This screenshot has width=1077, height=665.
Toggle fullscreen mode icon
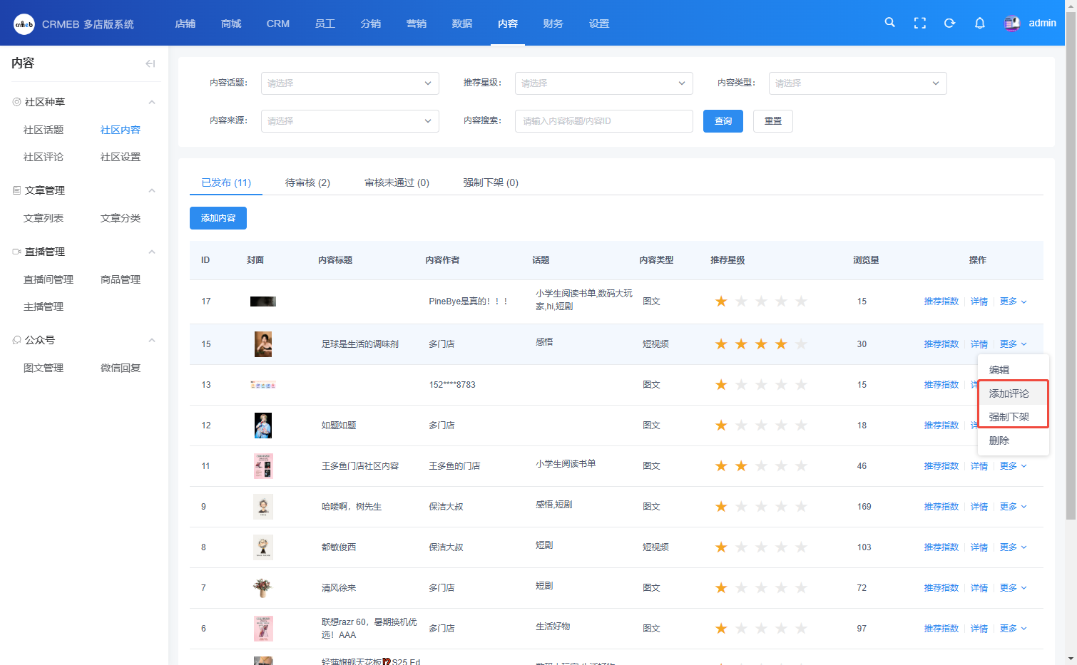(x=919, y=24)
